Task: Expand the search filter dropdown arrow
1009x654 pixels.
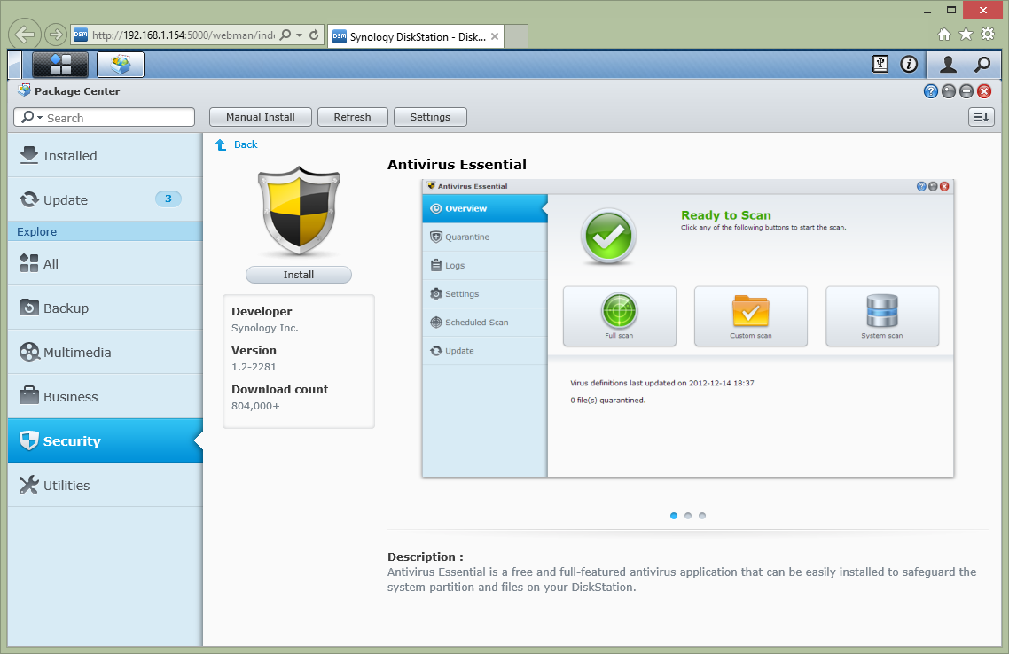Action: point(40,118)
